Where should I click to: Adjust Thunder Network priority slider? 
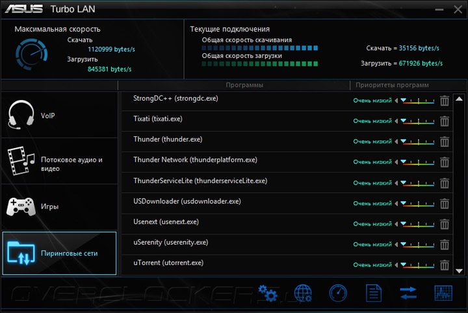click(x=417, y=162)
